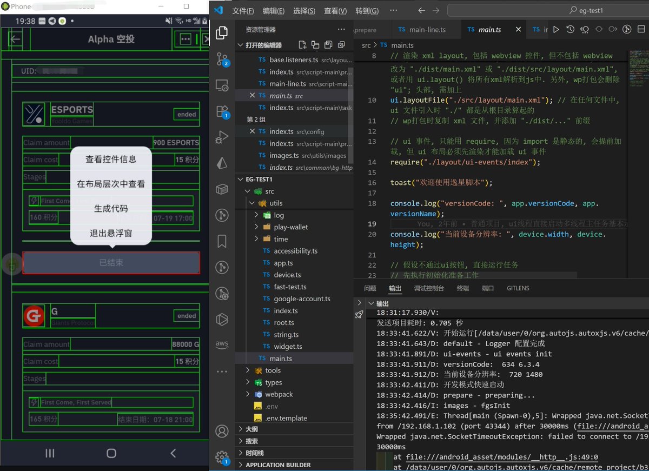Open accessibility.ts in utils folder
Image resolution: width=649 pixels, height=471 pixels.
pyautogui.click(x=295, y=251)
